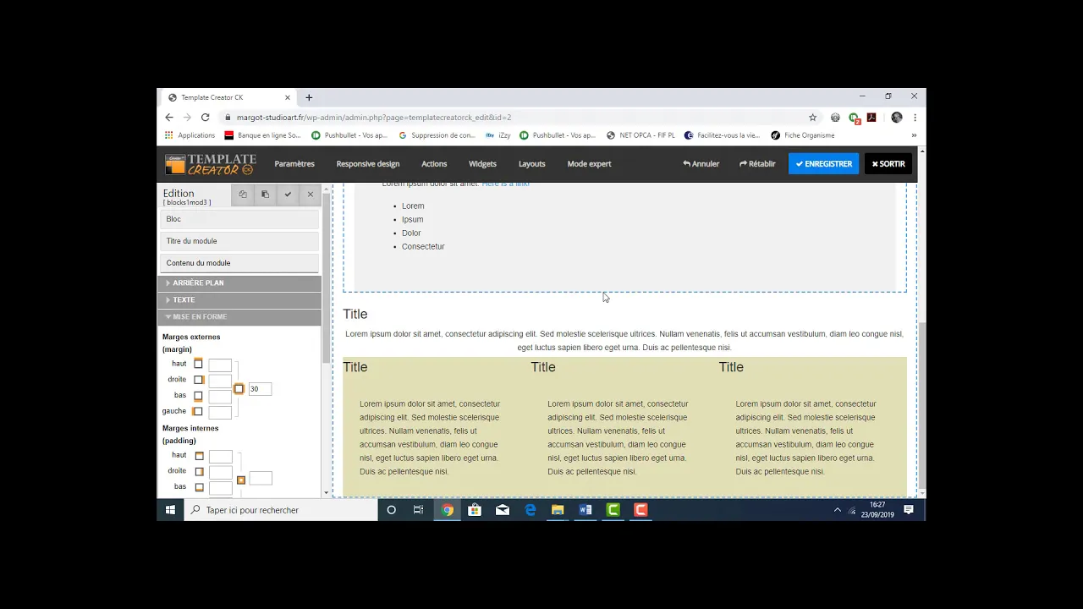This screenshot has width=1083, height=609.
Task: Open the red Camtasia recorder taskbar icon
Action: (x=640, y=510)
